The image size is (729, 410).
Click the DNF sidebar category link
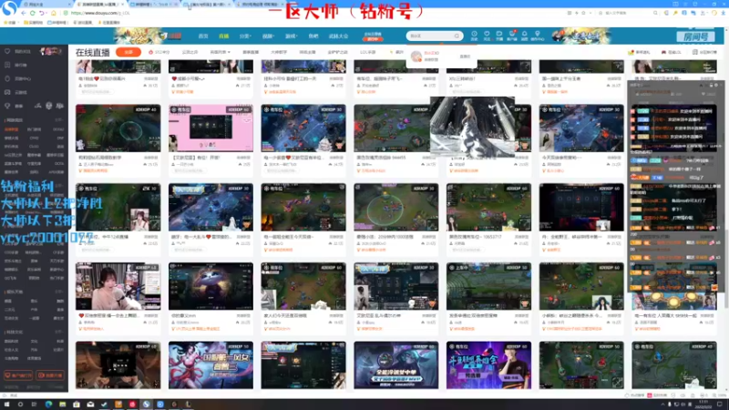[60, 138]
